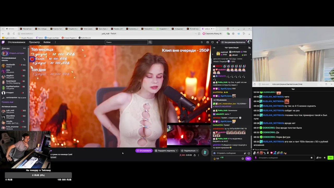Click the Telegram link in the announcement

point(223,107)
